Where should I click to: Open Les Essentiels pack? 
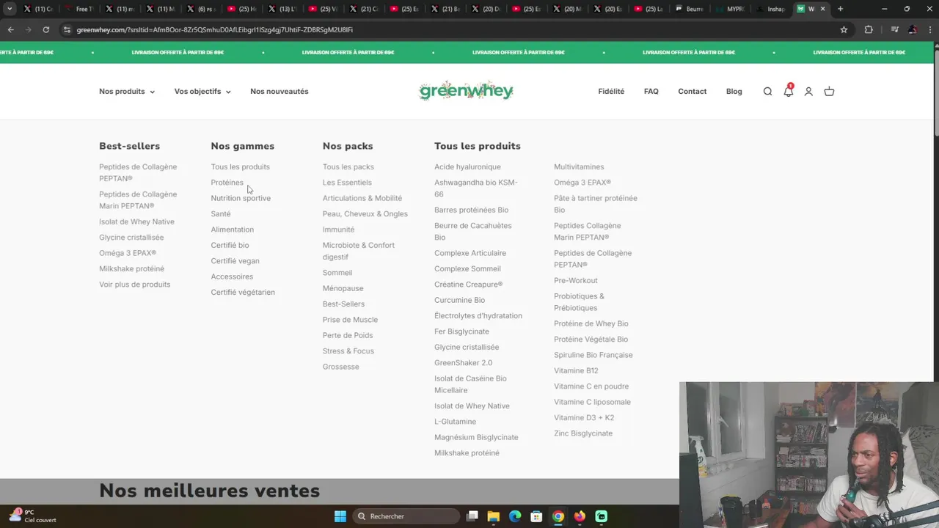[x=347, y=183]
